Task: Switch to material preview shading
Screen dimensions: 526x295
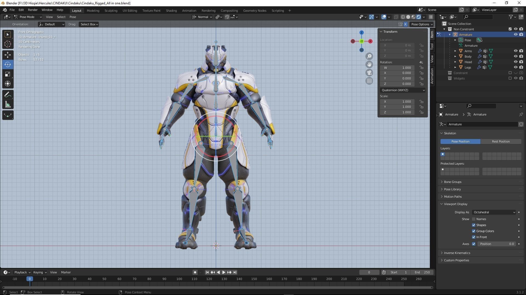Action: coord(413,17)
